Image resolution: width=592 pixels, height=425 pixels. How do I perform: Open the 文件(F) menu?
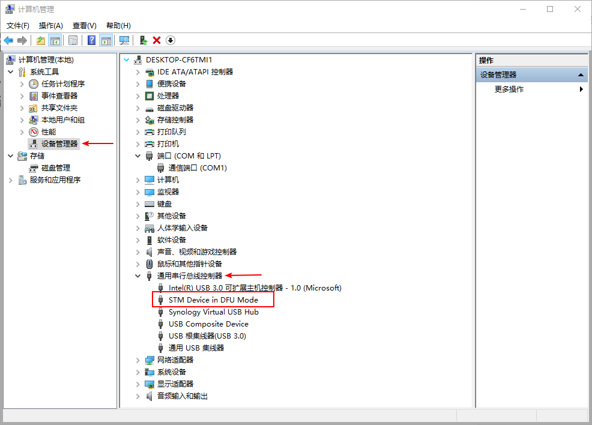(x=18, y=26)
